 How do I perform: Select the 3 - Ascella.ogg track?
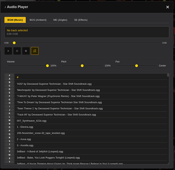click(x=91, y=145)
